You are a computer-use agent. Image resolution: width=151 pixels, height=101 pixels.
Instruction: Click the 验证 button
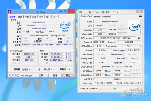[55, 75]
